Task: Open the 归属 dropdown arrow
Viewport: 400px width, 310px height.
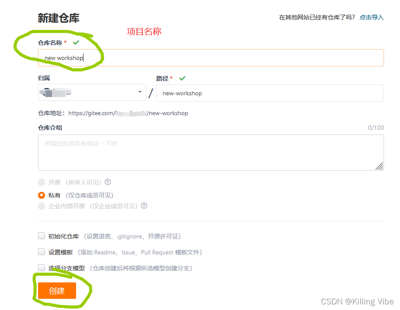Action: (x=140, y=92)
